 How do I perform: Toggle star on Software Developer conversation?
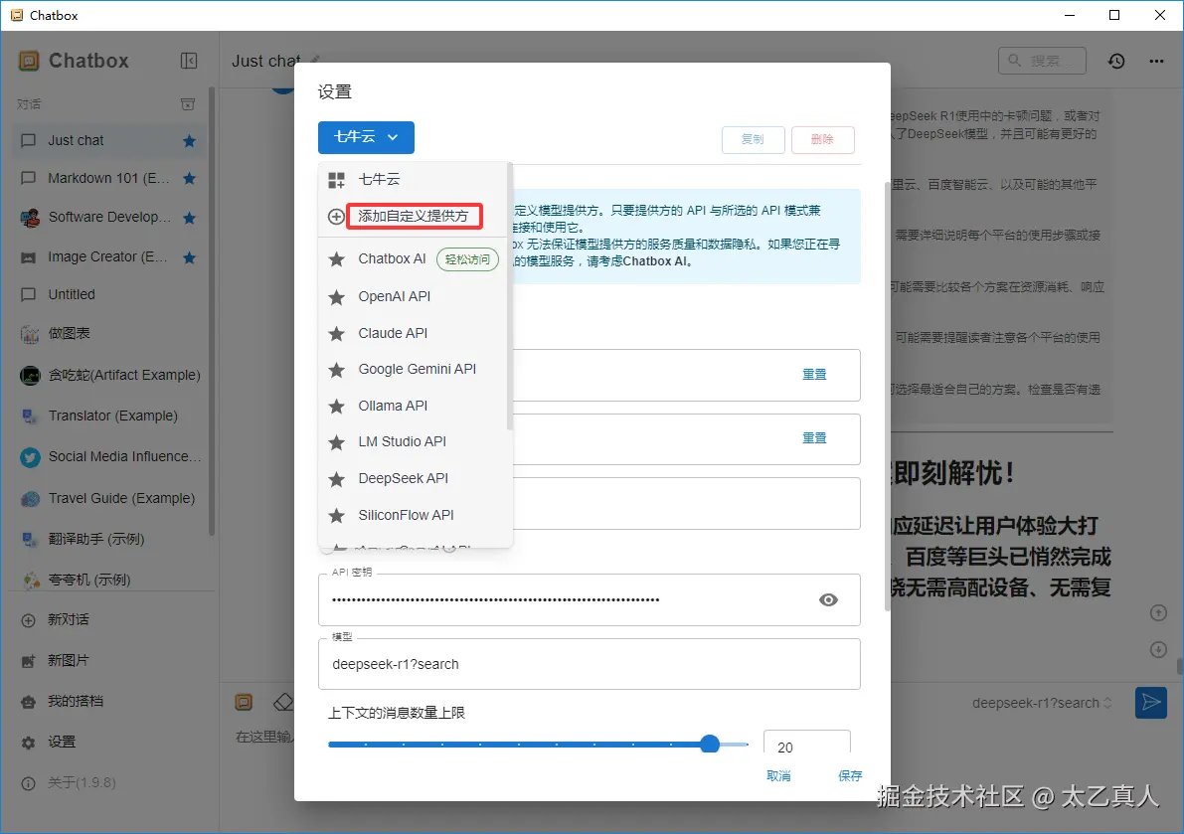coord(190,218)
